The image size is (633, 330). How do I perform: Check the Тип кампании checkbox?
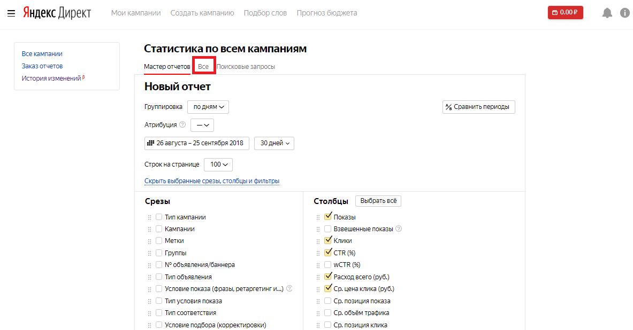click(x=159, y=217)
